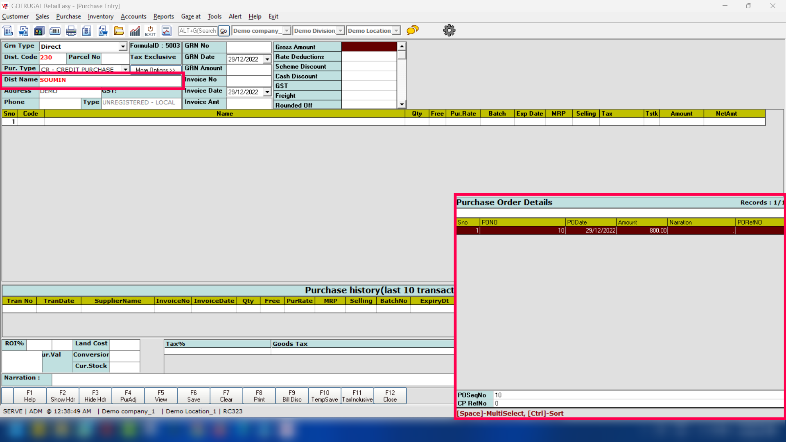Open the settings gear icon
Viewport: 786px width, 442px height.
(449, 30)
